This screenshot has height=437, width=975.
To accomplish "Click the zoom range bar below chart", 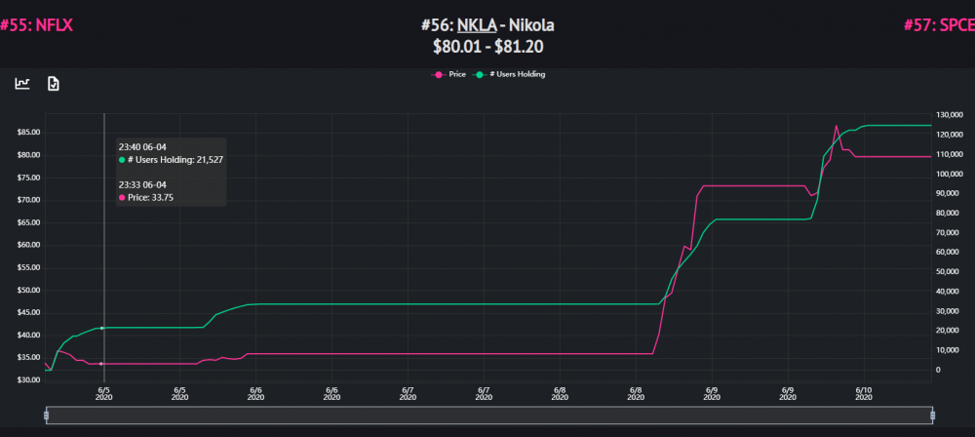I will 488,416.
